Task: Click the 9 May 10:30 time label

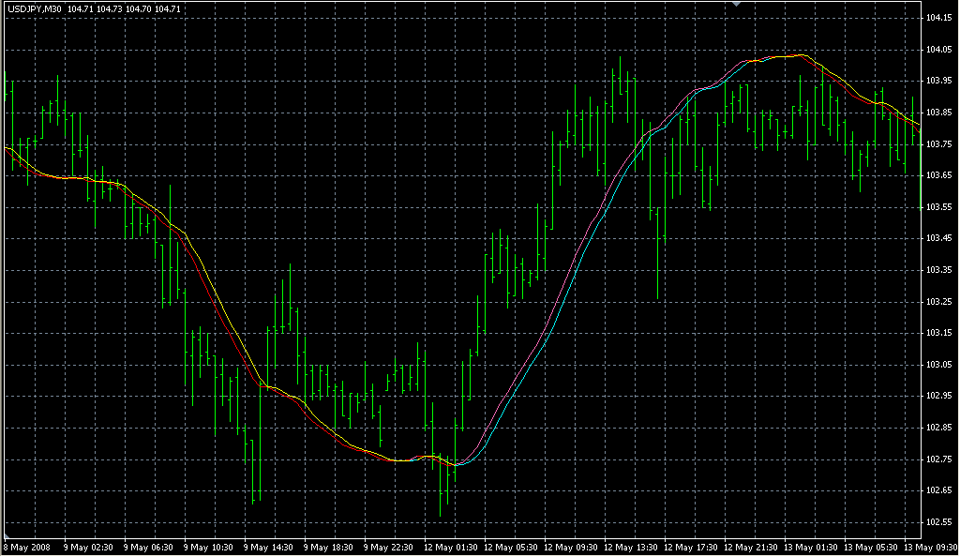Action: pos(209,547)
